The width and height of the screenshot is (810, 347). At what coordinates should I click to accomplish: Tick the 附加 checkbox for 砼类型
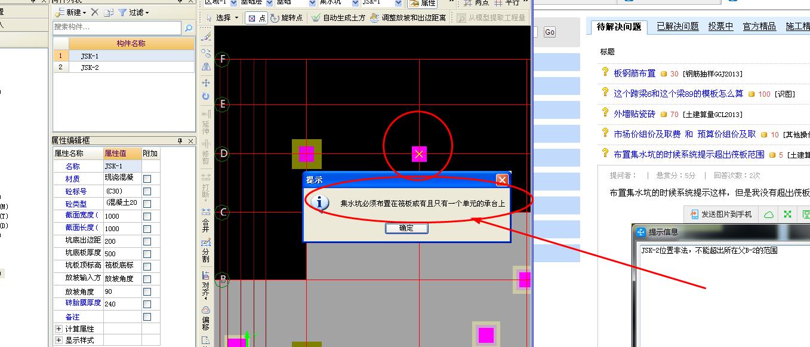(x=147, y=203)
